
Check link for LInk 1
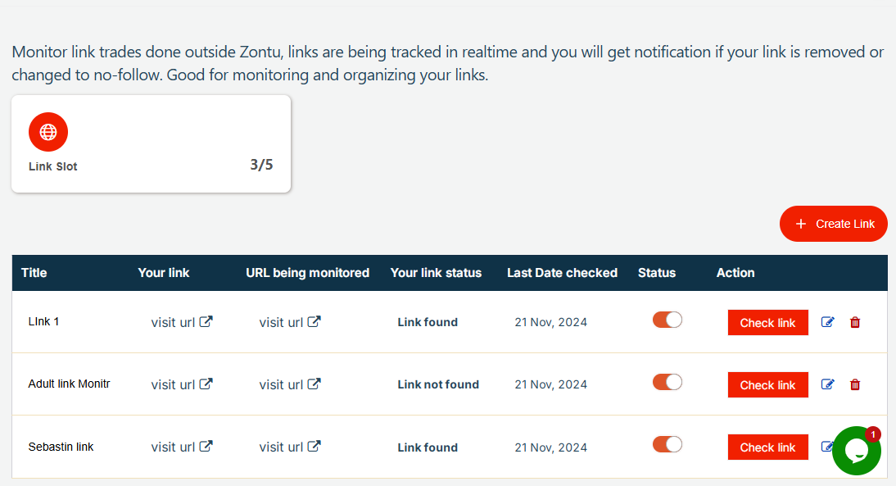point(767,323)
